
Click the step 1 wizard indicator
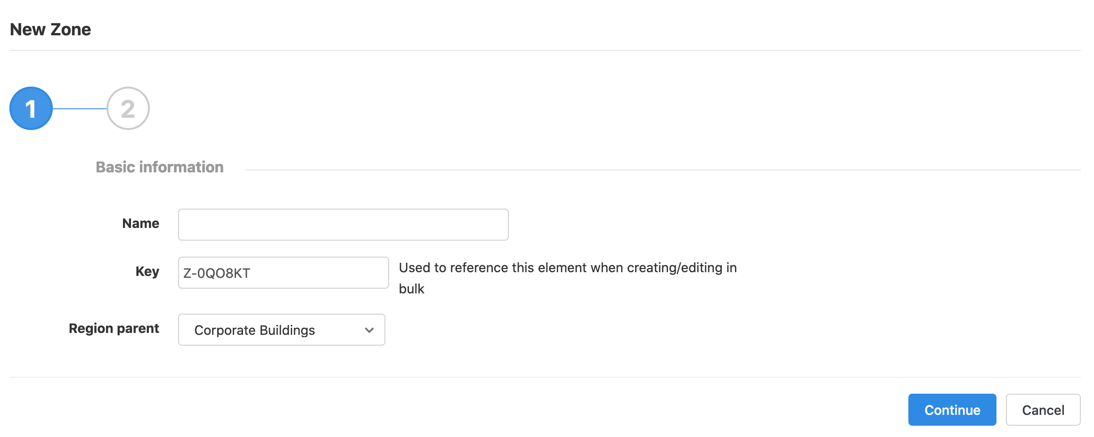(31, 108)
